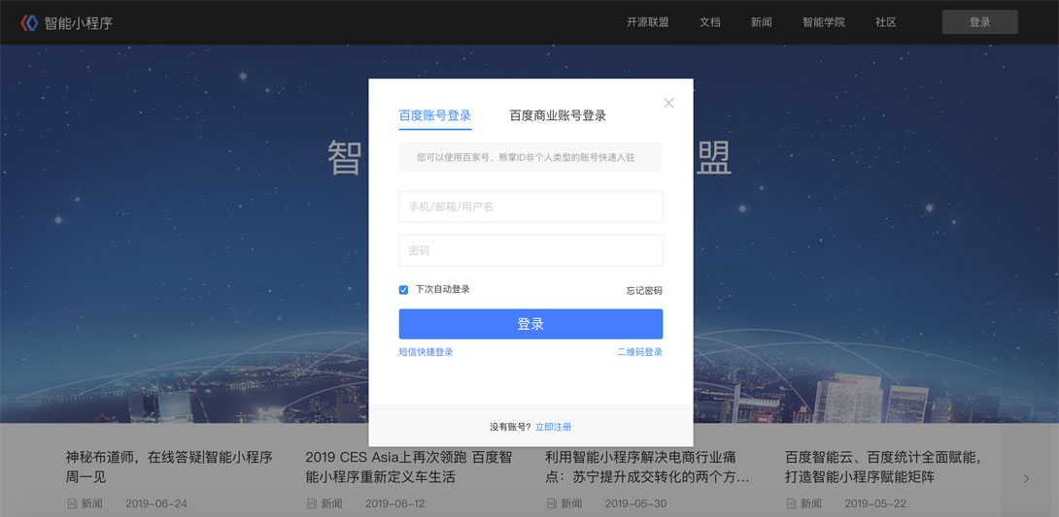The image size is (1059, 517).
Task: Click the 登录 button in the header
Action: (980, 22)
